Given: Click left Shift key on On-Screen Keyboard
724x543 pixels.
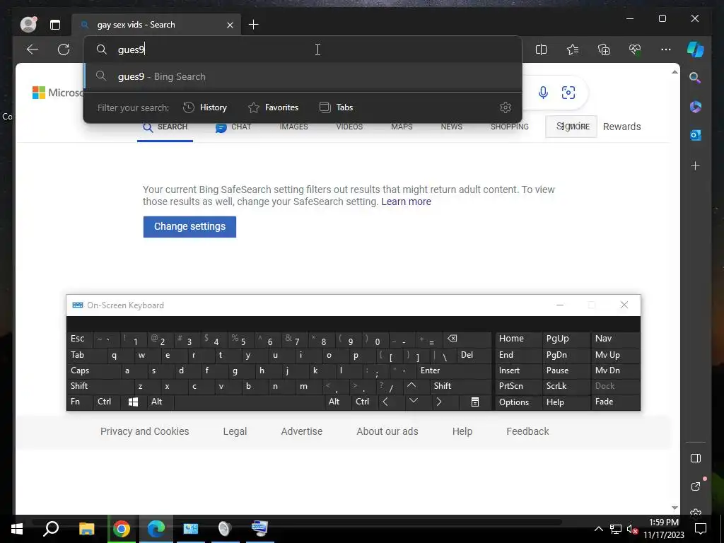Looking at the screenshot, I should pyautogui.click(x=100, y=386).
